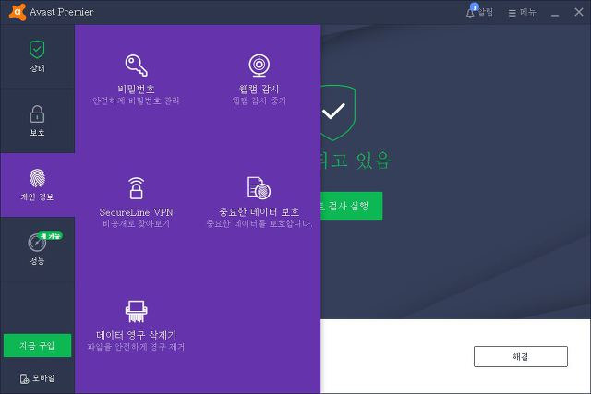
Task: Open the Data Shredder (데이터 영구 삭제기) icon
Action: (x=136, y=312)
